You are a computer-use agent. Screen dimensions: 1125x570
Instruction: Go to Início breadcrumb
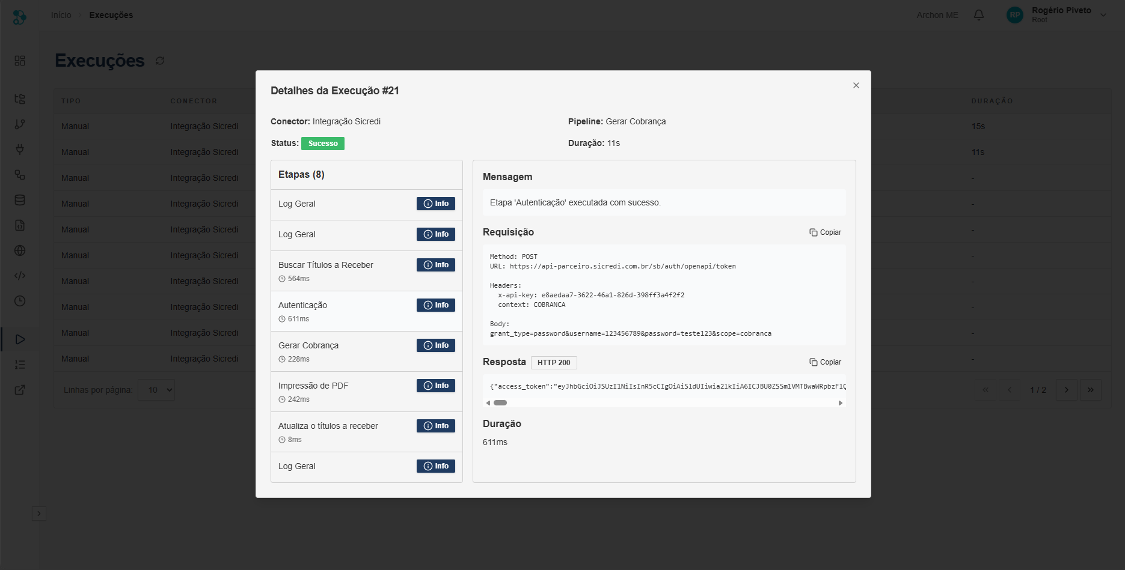(61, 15)
